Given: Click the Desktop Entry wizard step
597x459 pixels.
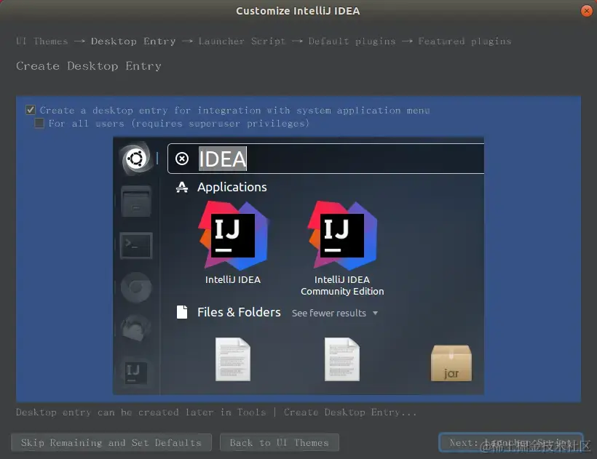Looking at the screenshot, I should click(x=133, y=41).
